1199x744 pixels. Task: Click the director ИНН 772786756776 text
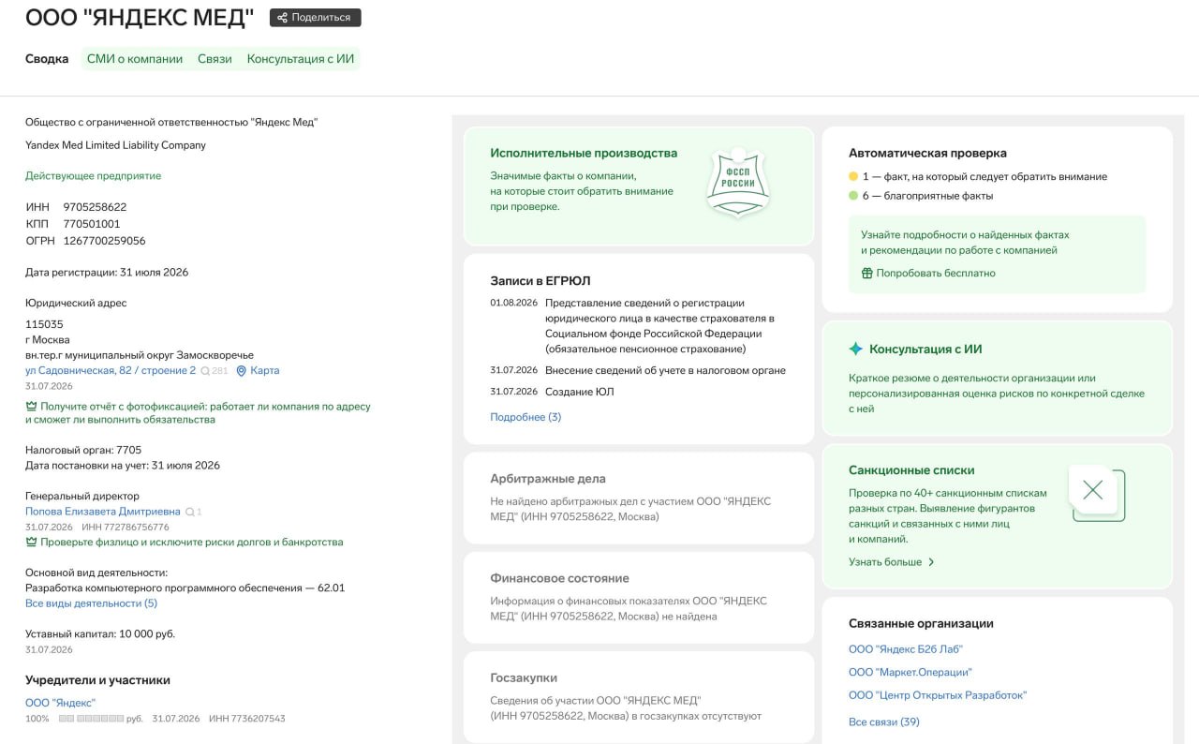(126, 528)
